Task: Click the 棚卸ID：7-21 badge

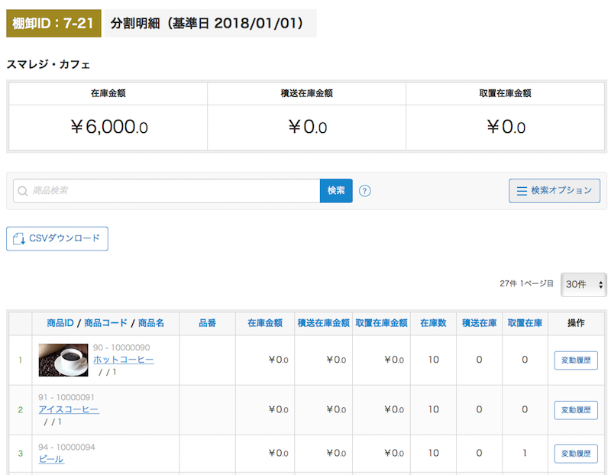Action: [x=53, y=24]
